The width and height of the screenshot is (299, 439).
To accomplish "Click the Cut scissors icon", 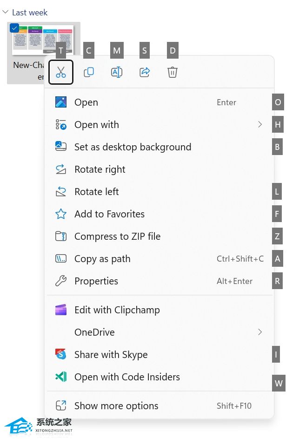I will [61, 72].
